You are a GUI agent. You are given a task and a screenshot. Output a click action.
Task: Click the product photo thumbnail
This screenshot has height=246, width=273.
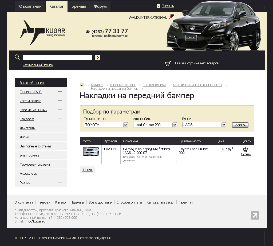91,151
